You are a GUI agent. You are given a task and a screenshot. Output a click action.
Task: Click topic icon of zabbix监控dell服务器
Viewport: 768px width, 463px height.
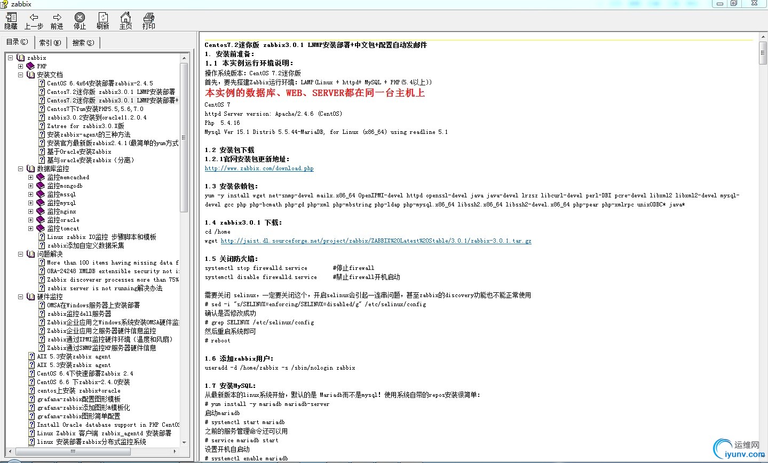tap(42, 314)
